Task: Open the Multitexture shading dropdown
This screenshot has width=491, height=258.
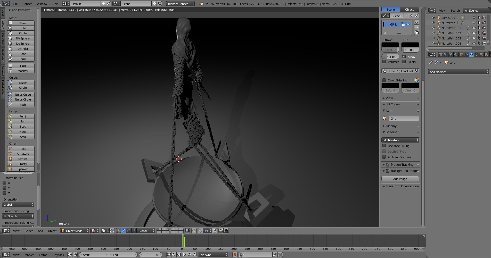Action: [400, 140]
